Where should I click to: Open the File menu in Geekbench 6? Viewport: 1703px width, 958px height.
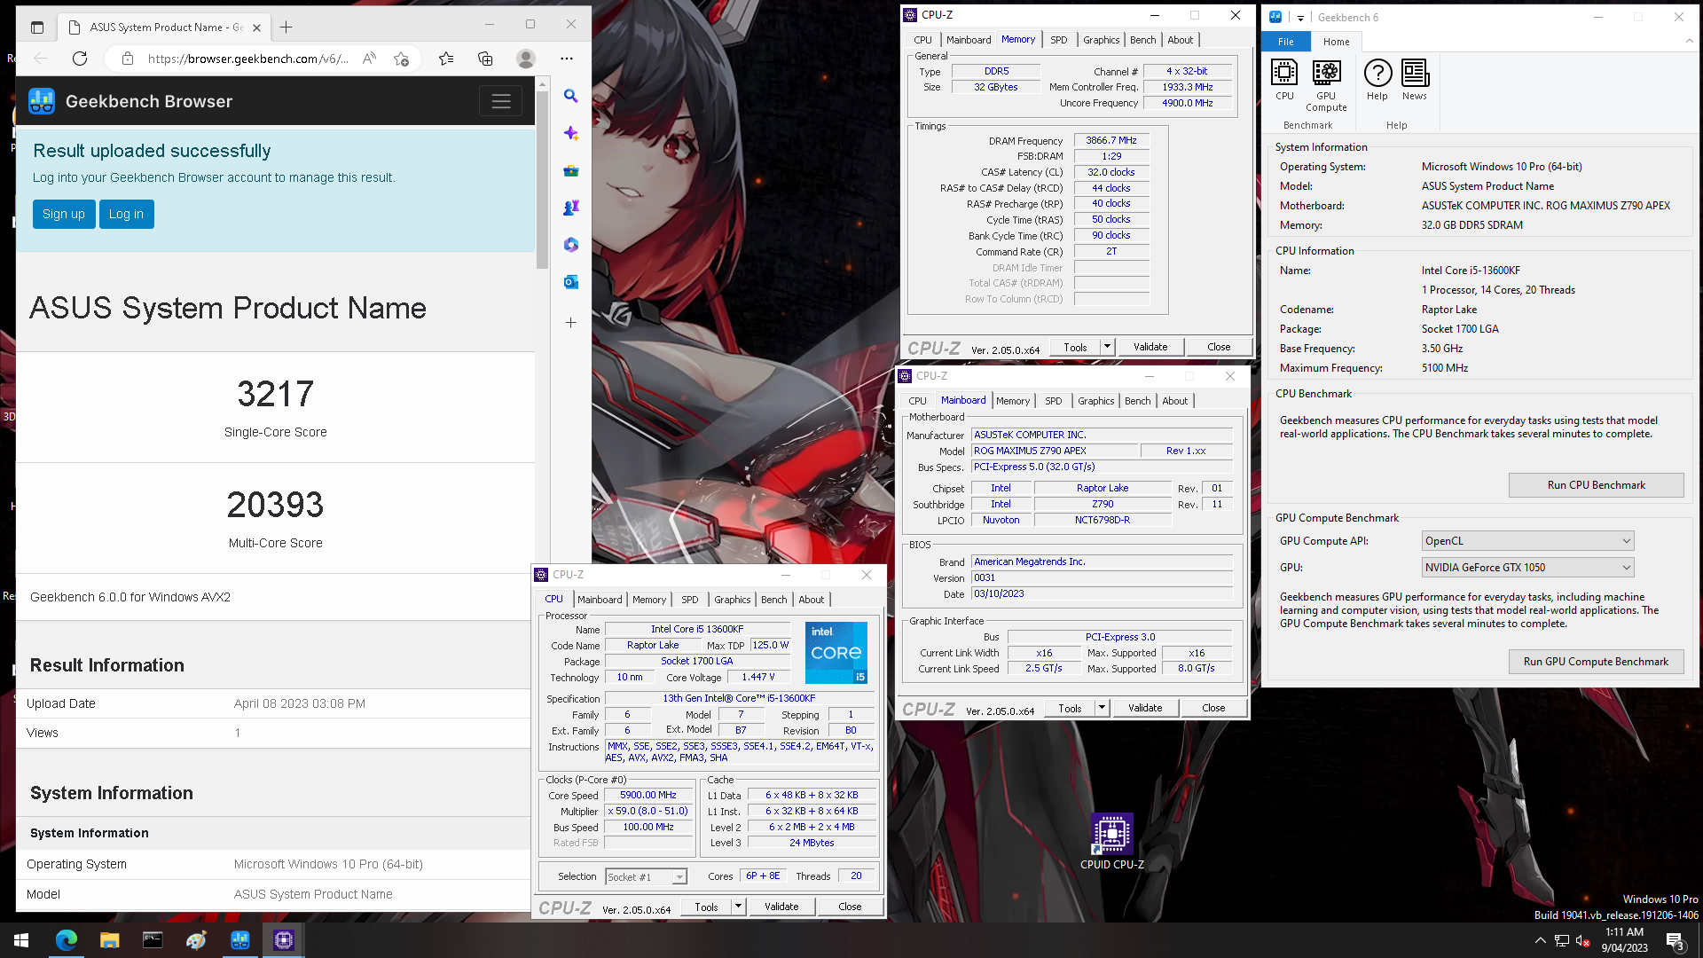tap(1285, 42)
